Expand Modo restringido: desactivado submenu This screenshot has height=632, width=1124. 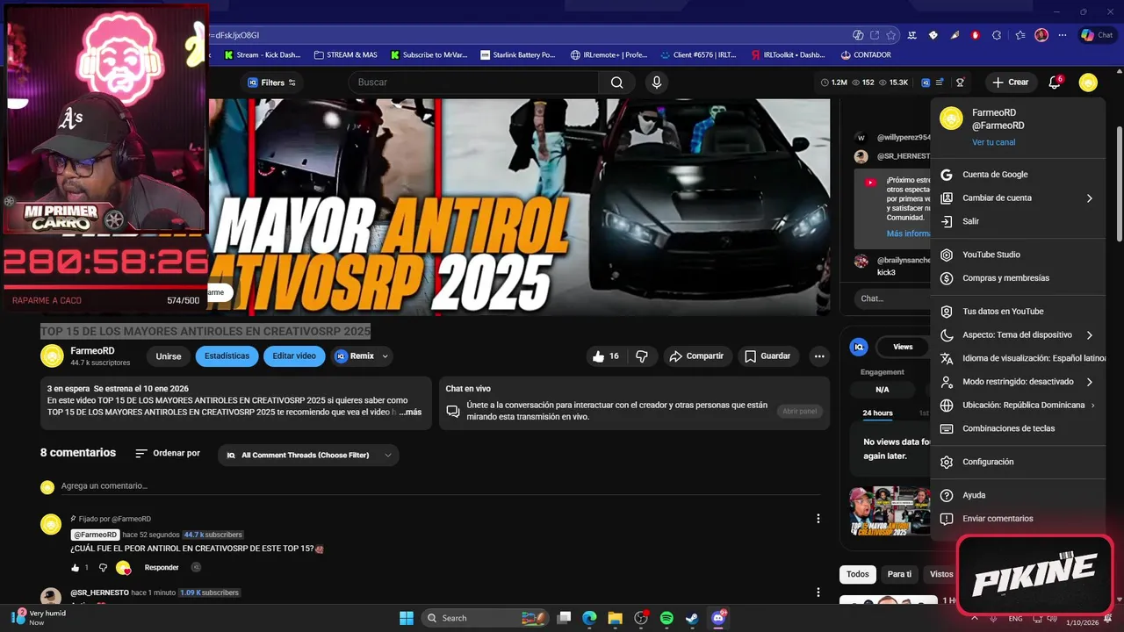(1018, 382)
